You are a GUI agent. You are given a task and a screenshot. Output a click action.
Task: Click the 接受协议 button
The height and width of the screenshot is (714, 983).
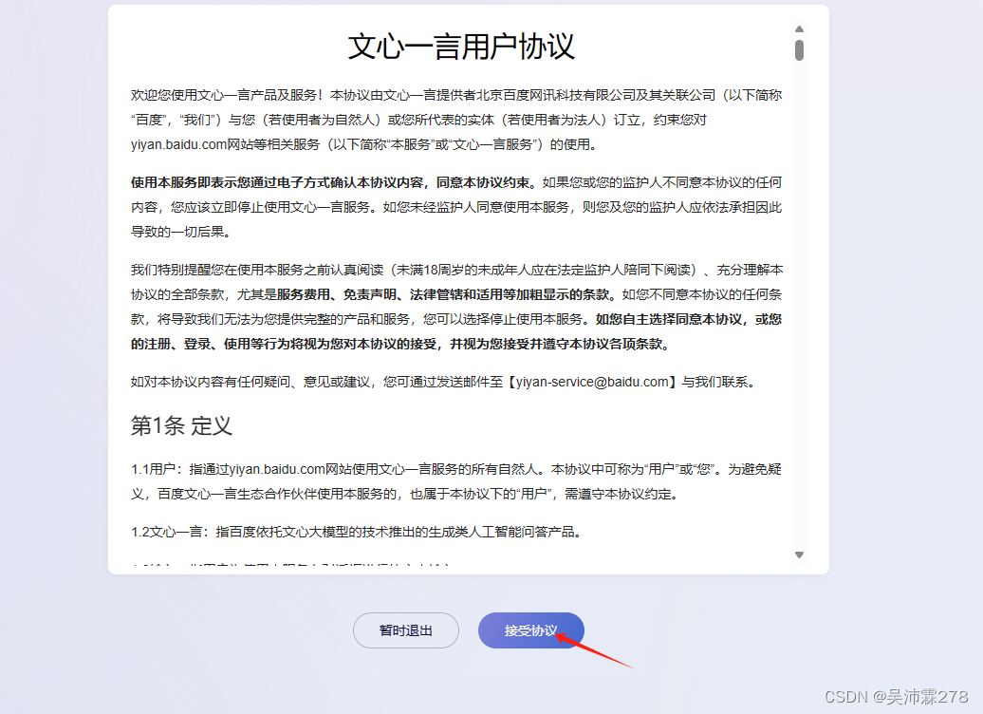(531, 630)
